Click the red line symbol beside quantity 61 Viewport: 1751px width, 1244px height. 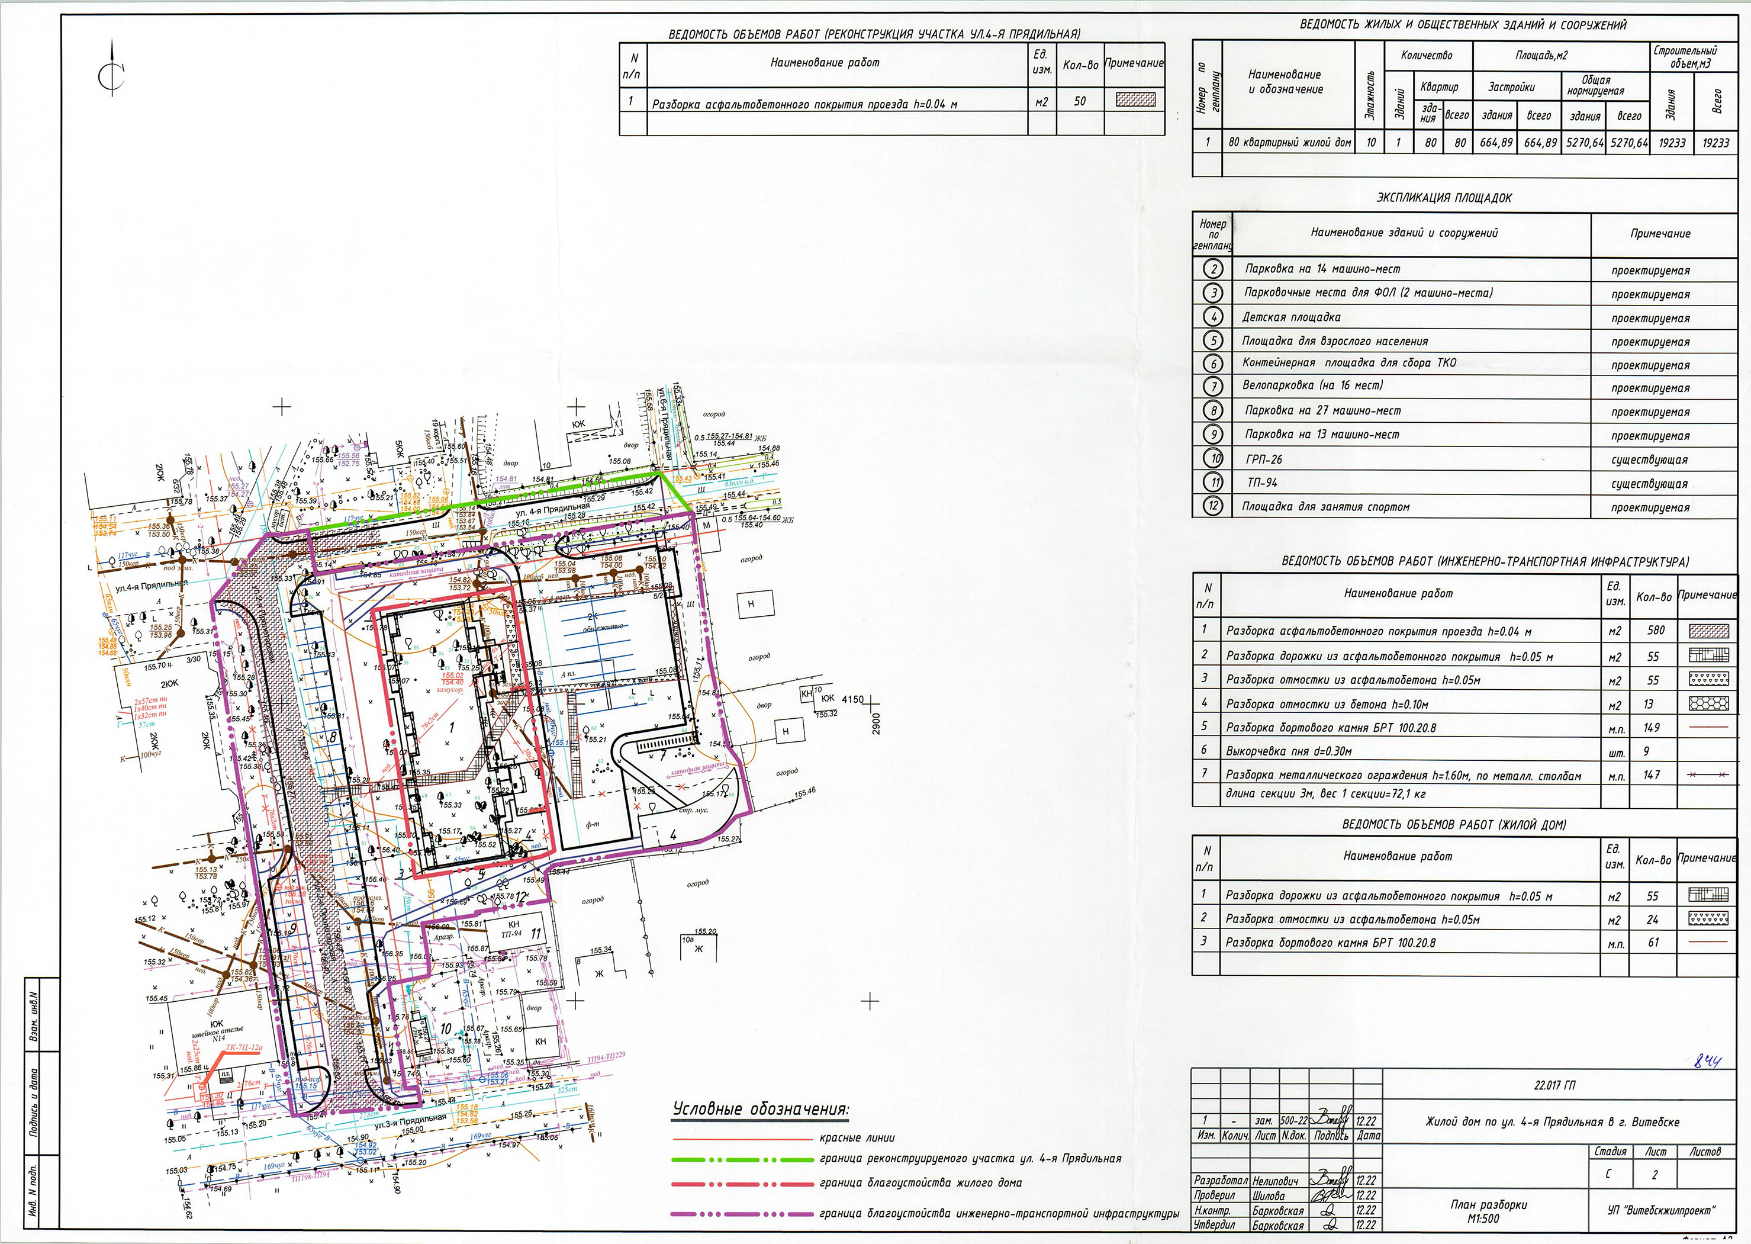click(1708, 942)
